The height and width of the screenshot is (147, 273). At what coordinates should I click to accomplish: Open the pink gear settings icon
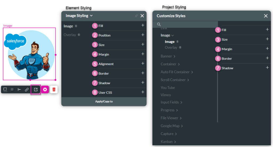tap(45, 90)
